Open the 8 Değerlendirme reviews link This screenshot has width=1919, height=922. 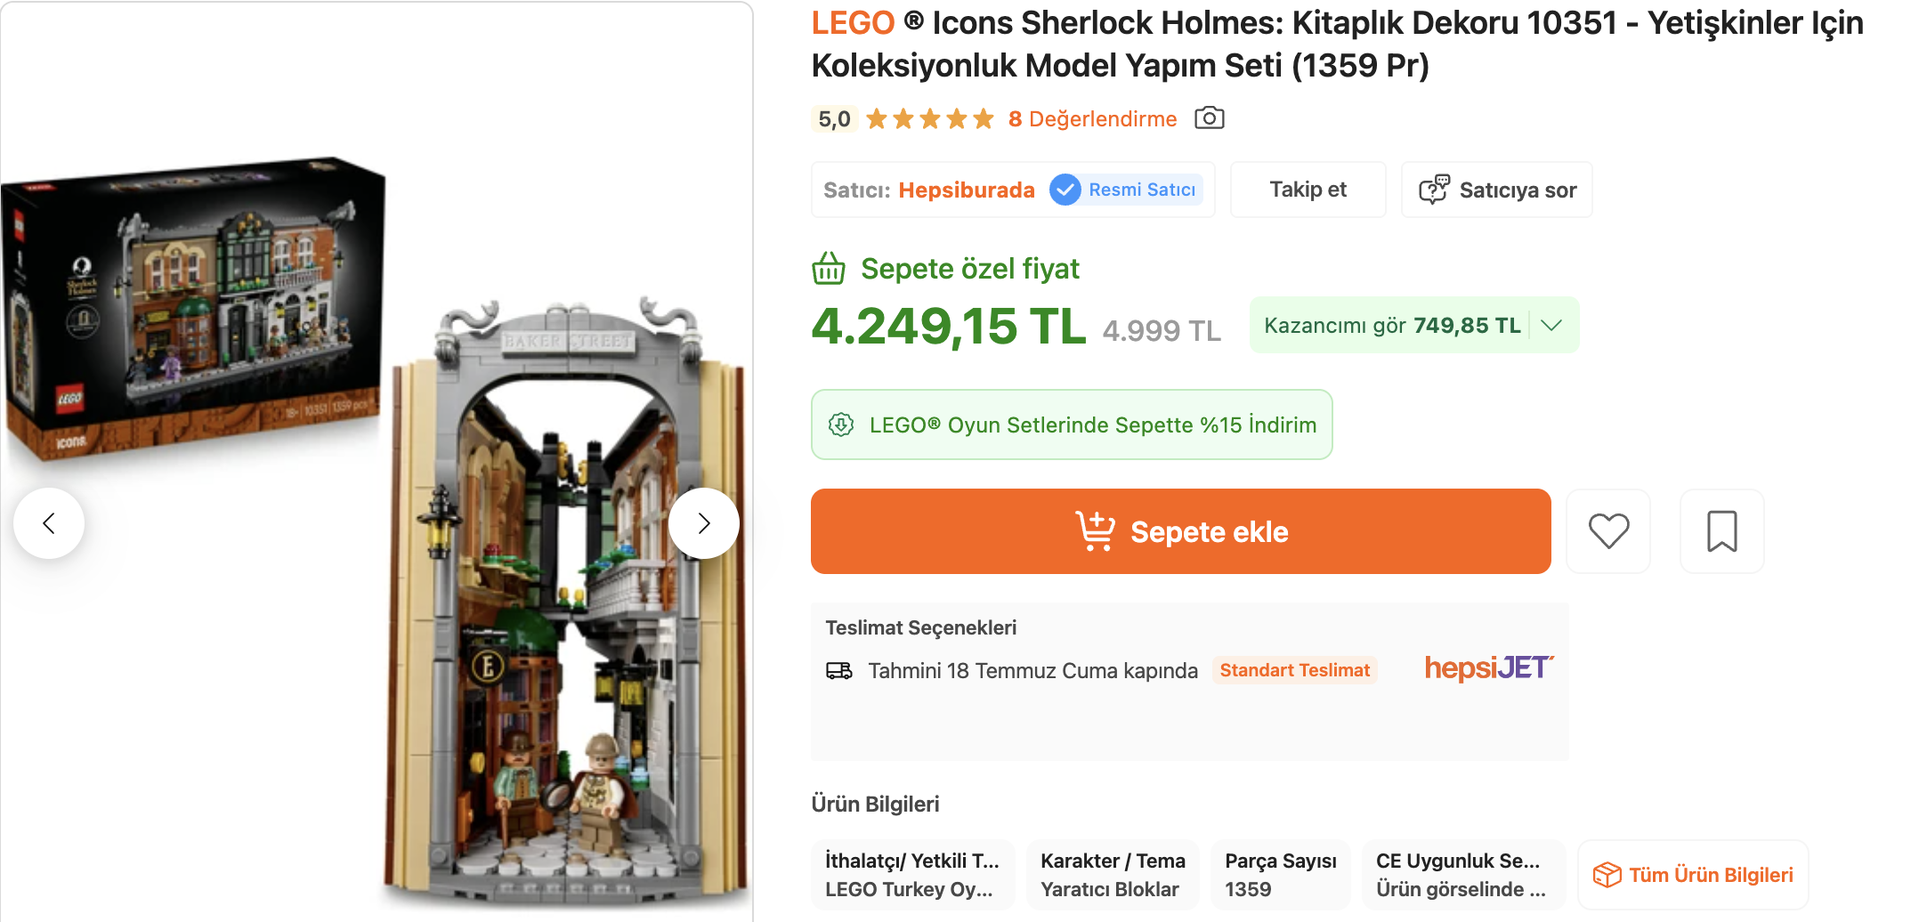tap(1092, 119)
